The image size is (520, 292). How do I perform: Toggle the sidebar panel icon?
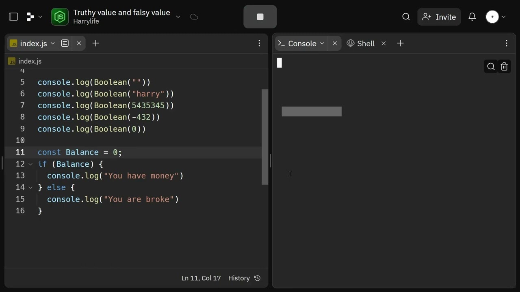(x=13, y=17)
